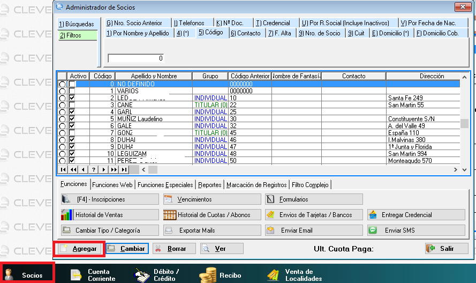The height and width of the screenshot is (283, 476).
Task: Open Entregar Credencial function
Action: pos(415,215)
